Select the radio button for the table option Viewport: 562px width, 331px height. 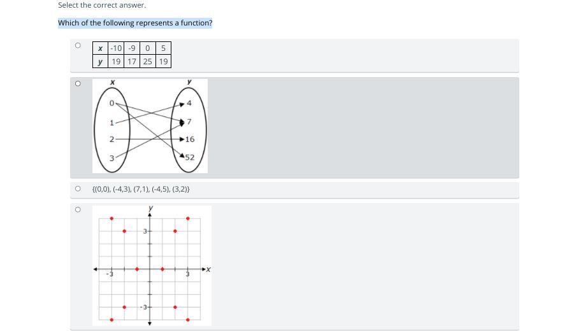[x=78, y=45]
